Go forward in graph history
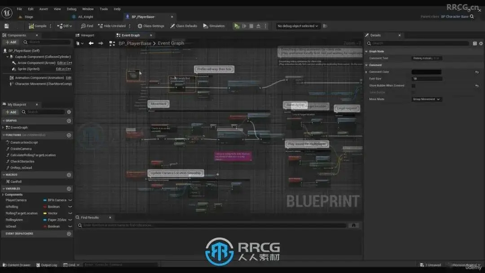Viewport: 485px width, 273px height. pyautogui.click(x=101, y=43)
